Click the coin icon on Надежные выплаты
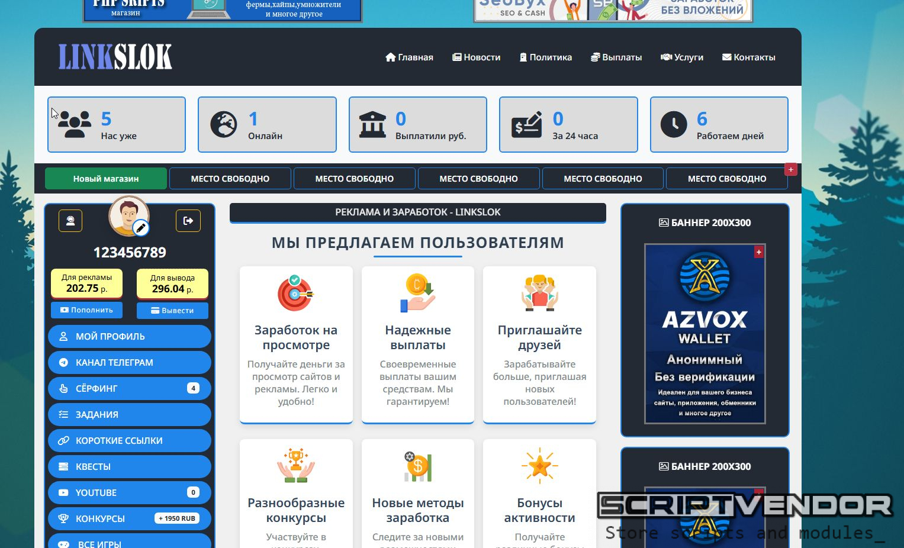Viewport: 904px width, 548px height. (418, 293)
